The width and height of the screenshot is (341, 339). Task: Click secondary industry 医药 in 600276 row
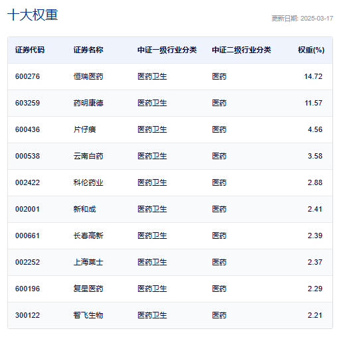[x=219, y=76]
